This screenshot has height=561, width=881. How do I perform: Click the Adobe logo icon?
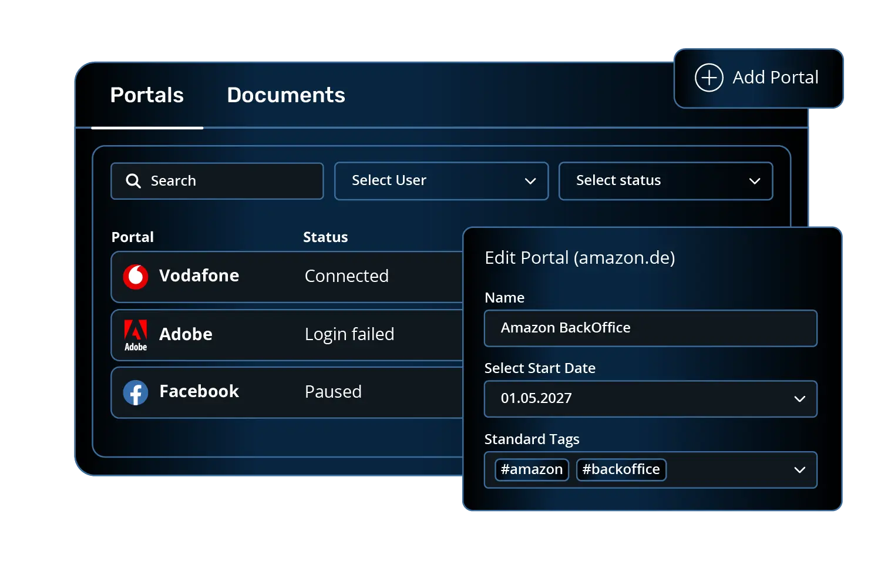(x=136, y=335)
